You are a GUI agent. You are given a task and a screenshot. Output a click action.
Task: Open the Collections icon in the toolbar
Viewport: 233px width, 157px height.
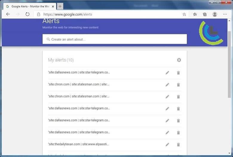[x=205, y=14]
